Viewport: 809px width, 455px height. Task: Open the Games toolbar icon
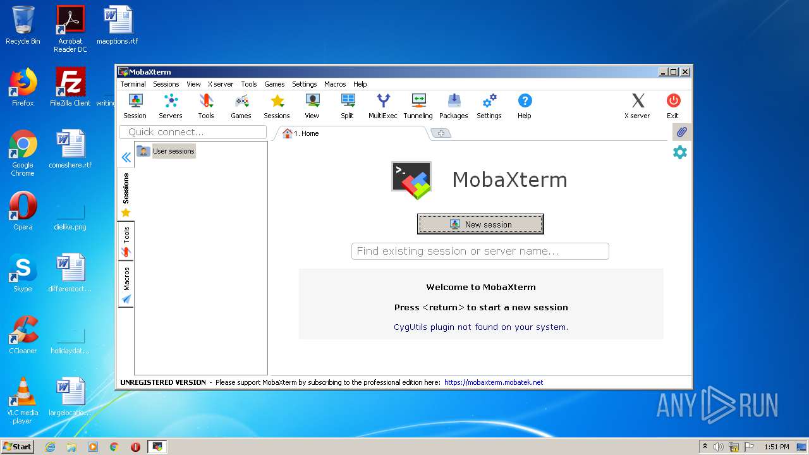click(241, 106)
